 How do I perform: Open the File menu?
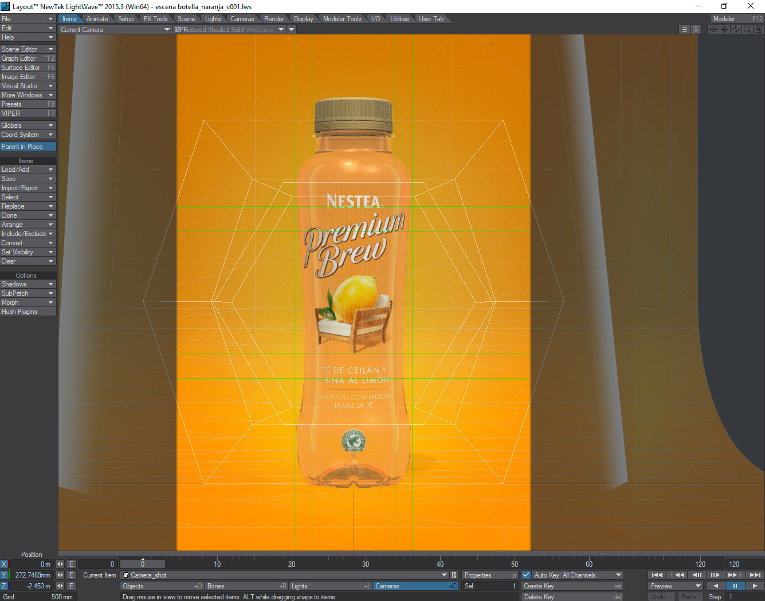coord(28,19)
